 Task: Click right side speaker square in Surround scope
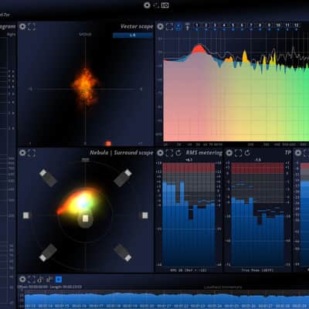[145, 216]
